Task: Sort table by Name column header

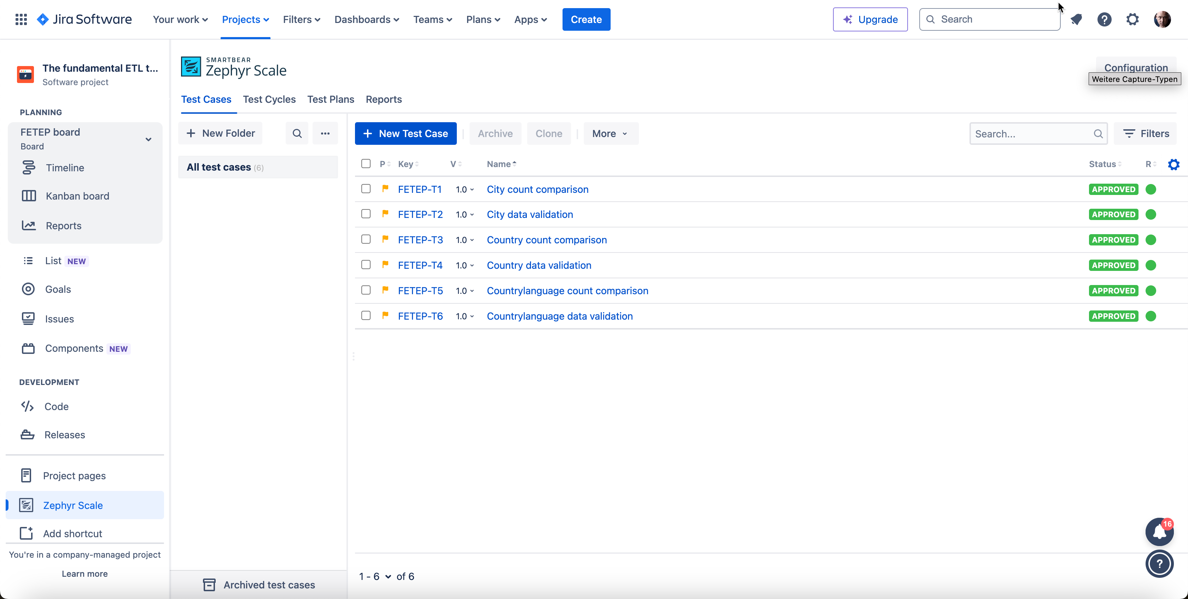Action: 501,164
